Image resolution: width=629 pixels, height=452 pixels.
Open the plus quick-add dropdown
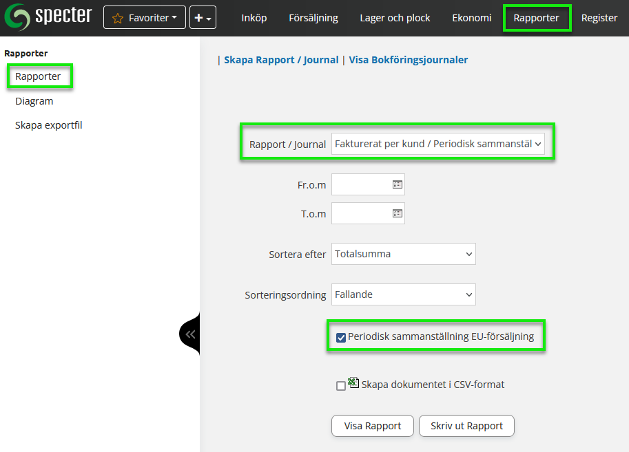point(203,18)
